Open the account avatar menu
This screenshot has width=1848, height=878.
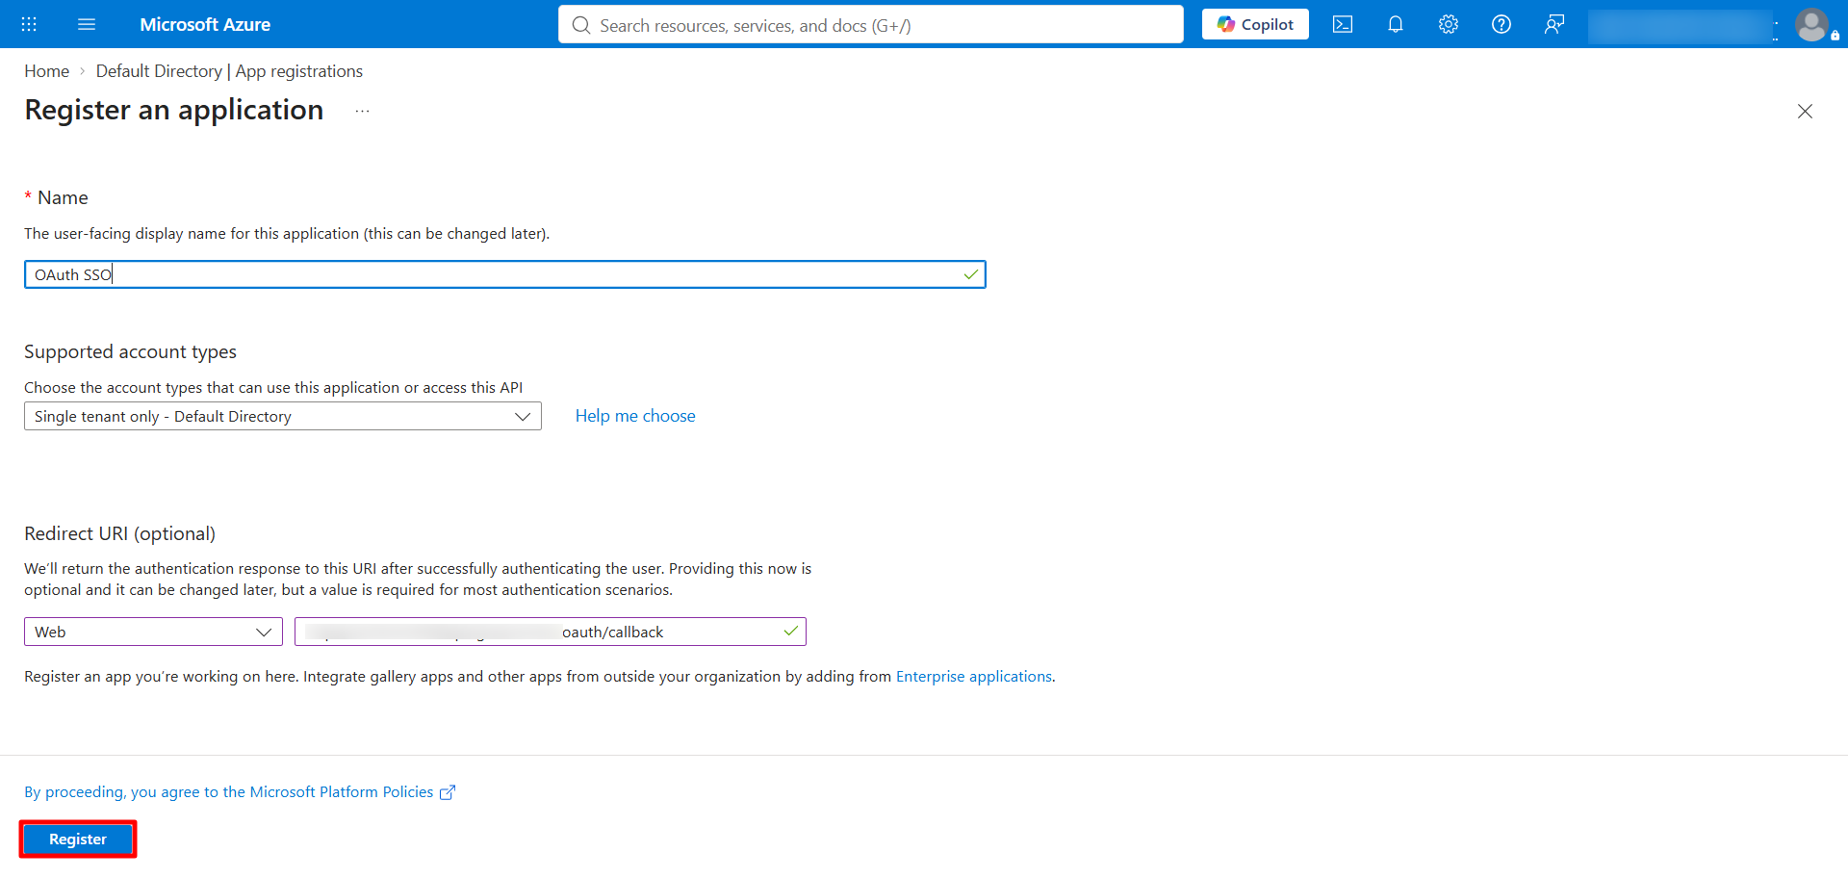(1812, 25)
